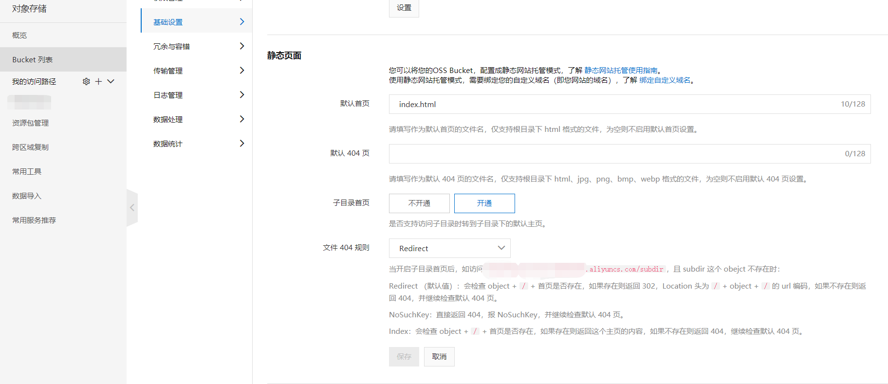The image size is (888, 384).
Task: Collapse the sidebar using the left arrow handle
Action: [132, 207]
